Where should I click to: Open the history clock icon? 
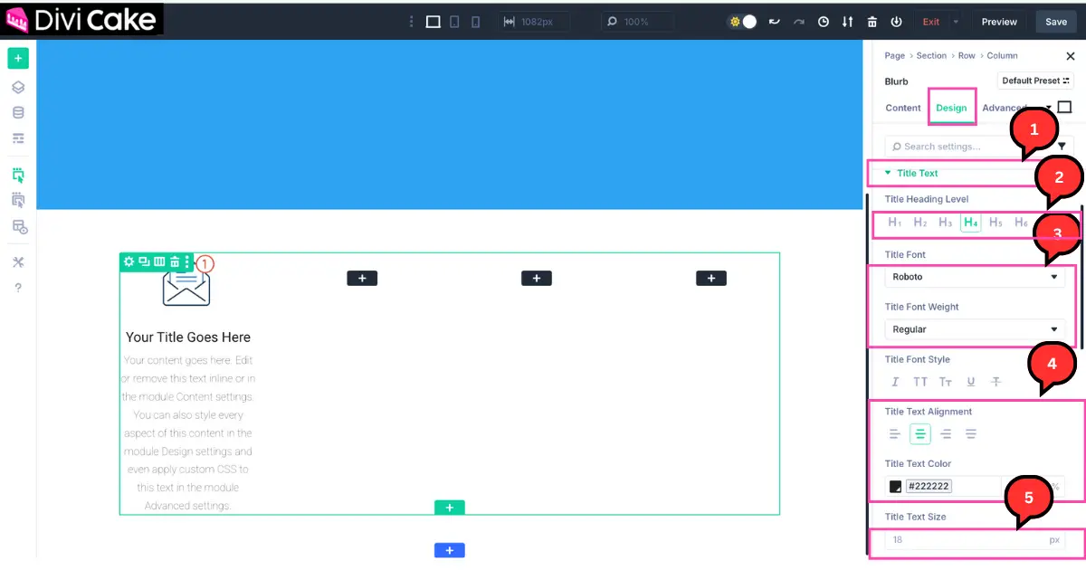[x=824, y=22]
